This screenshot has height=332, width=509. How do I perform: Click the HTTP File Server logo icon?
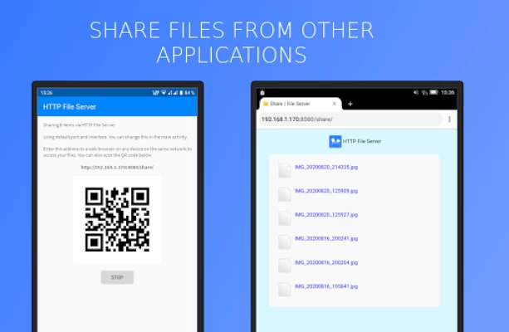335,142
